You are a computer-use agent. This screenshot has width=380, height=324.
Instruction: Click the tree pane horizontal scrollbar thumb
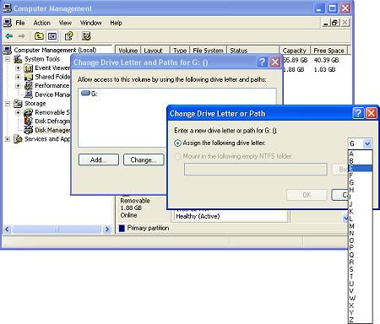57,229
